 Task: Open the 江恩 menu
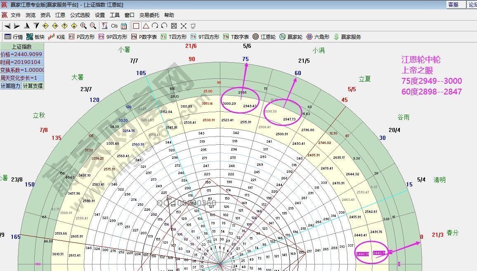coord(60,15)
